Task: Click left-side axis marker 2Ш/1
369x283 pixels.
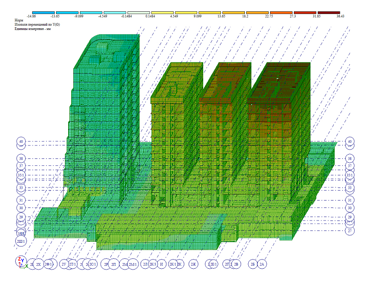Action: click(x=20, y=241)
